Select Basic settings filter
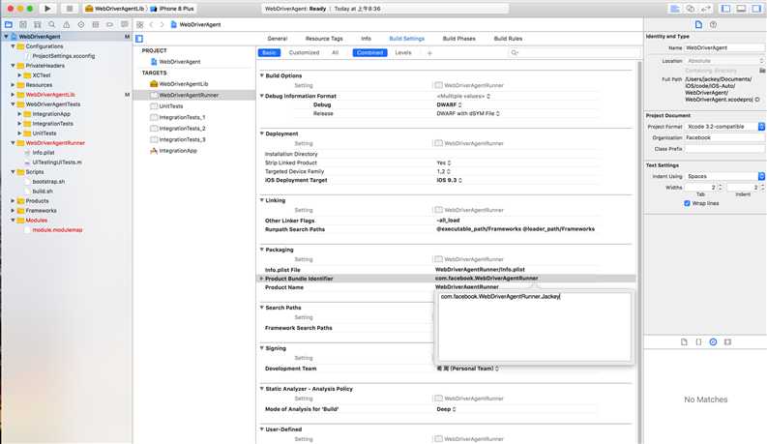Viewport: 767px width, 444px height. (x=269, y=53)
